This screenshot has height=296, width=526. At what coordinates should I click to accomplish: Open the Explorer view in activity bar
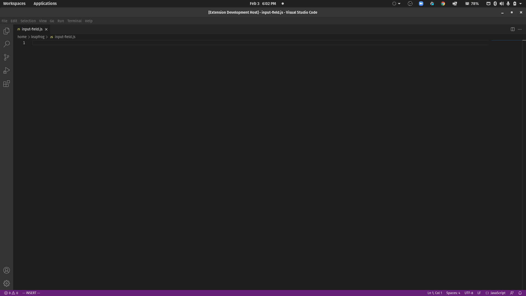(x=7, y=31)
